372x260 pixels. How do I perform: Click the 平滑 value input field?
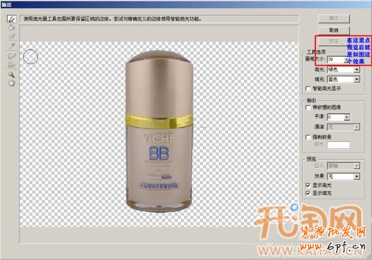335,117
